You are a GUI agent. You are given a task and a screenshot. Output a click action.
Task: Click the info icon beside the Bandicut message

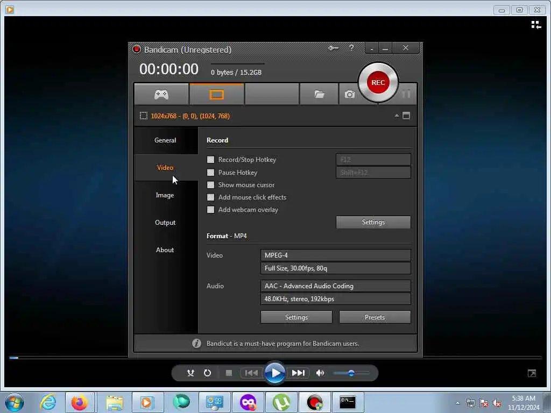coord(196,344)
